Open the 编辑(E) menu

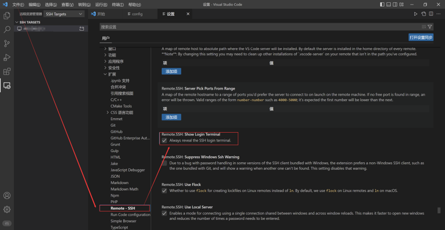click(x=34, y=5)
